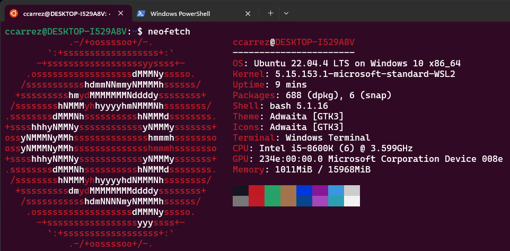Open a new tab with the plus button

(x=270, y=13)
